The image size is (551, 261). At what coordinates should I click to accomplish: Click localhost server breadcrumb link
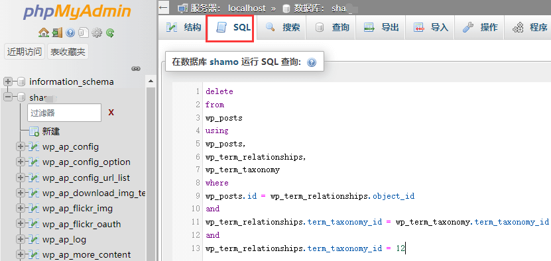[x=247, y=8]
